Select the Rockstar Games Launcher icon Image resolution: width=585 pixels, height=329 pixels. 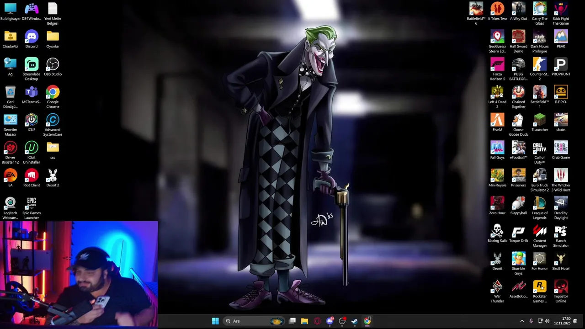click(x=540, y=286)
